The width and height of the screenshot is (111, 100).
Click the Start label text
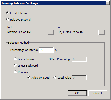pyautogui.click(x=9, y=27)
